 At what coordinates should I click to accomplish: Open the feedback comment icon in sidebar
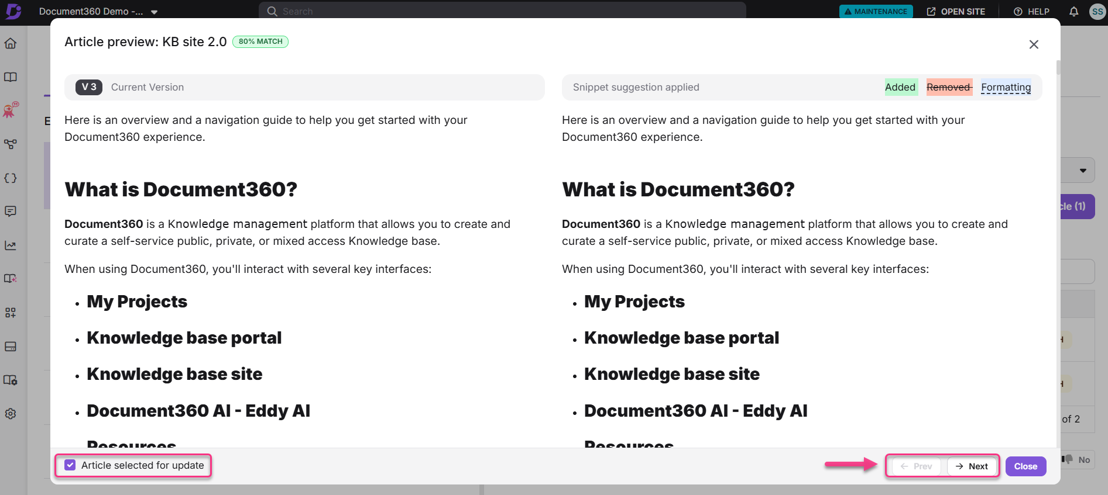pyautogui.click(x=11, y=212)
